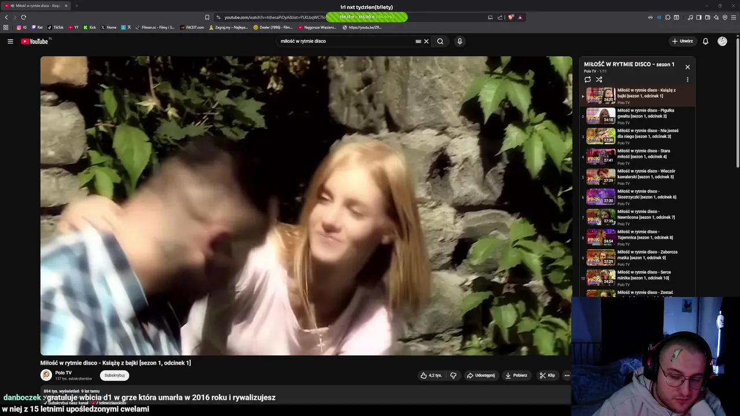Open the music note icon in the browser toolbar
The image size is (740, 416).
point(690,17)
